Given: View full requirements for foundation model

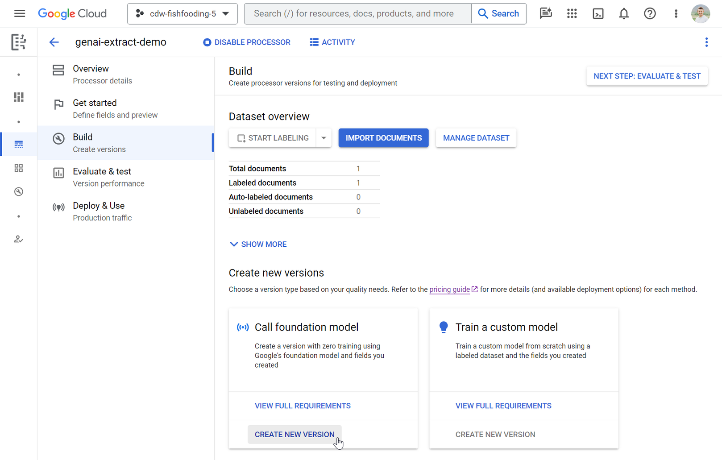Looking at the screenshot, I should click(x=303, y=406).
